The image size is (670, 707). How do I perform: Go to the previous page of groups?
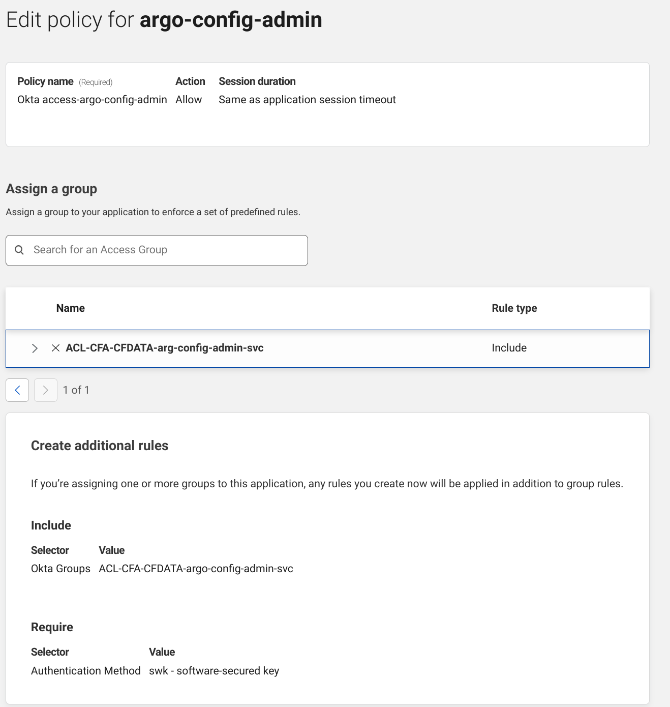pyautogui.click(x=17, y=390)
